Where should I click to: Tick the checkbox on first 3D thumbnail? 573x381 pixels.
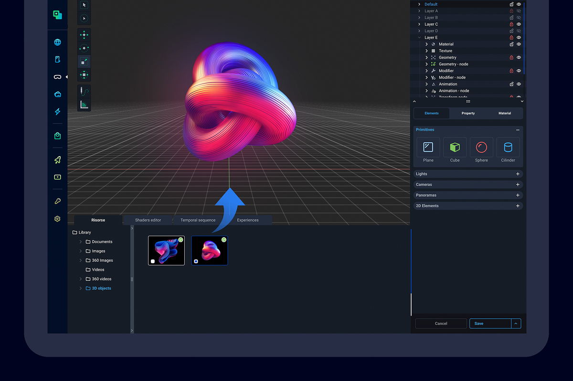(x=153, y=261)
